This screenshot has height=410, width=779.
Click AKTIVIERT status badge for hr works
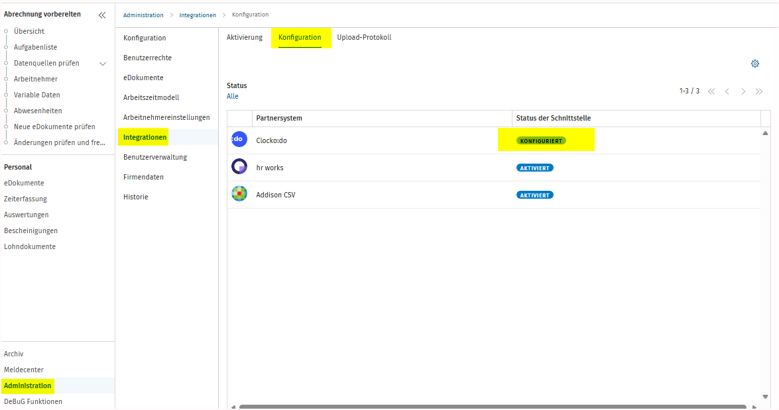[x=534, y=168]
